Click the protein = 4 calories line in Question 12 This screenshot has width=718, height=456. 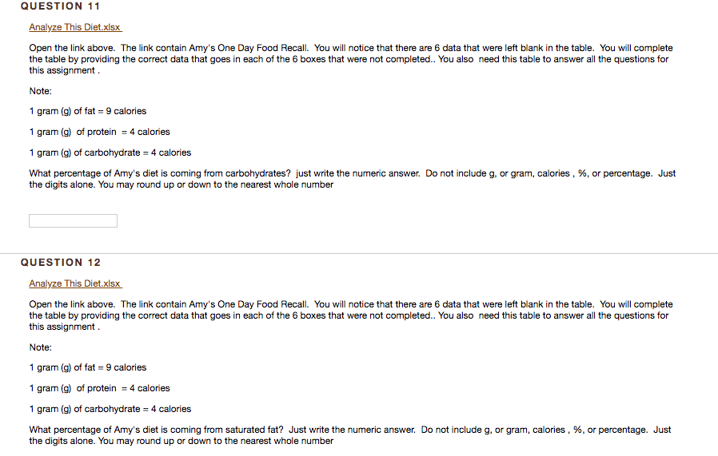pos(99,388)
